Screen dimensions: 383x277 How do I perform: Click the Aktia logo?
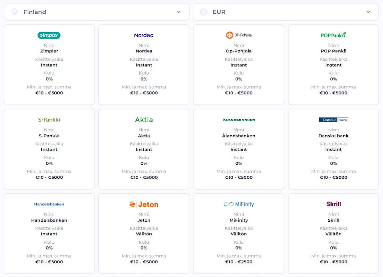coord(144,120)
